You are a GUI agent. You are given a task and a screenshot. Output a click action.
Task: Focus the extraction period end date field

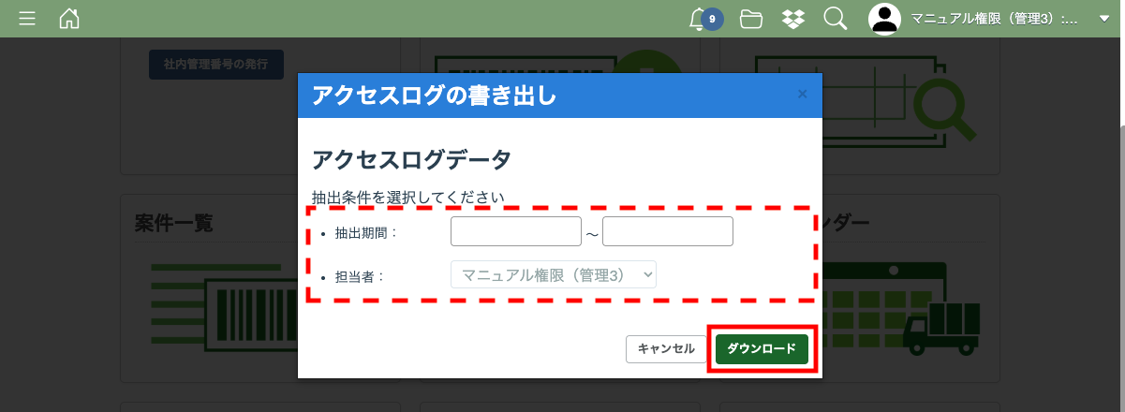click(668, 231)
